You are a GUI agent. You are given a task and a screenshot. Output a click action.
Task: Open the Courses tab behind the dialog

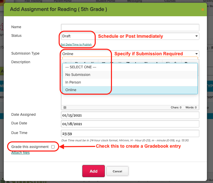tap(170, 1)
